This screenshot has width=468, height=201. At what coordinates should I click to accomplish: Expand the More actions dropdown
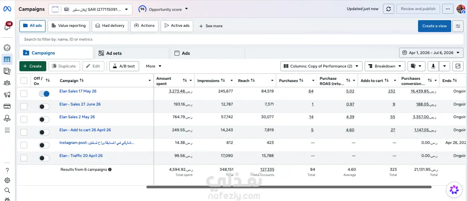(154, 66)
